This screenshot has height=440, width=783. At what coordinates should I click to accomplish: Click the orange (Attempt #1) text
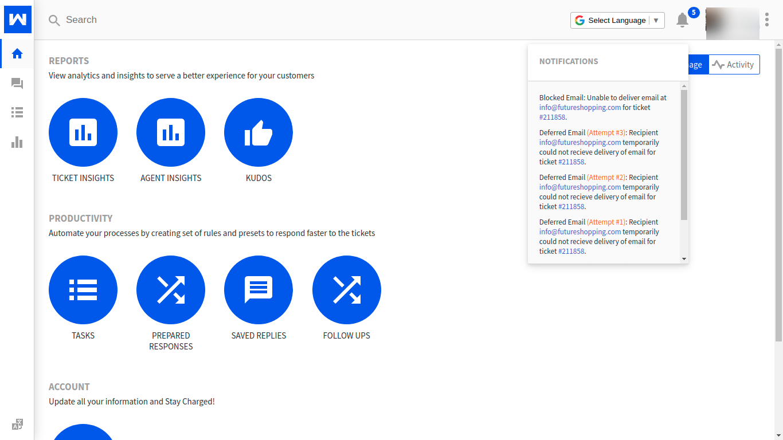(606, 222)
